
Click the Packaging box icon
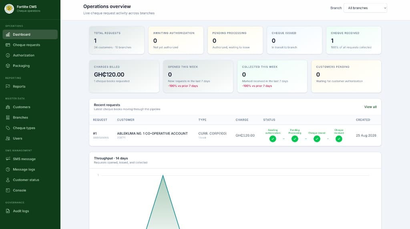8,66
